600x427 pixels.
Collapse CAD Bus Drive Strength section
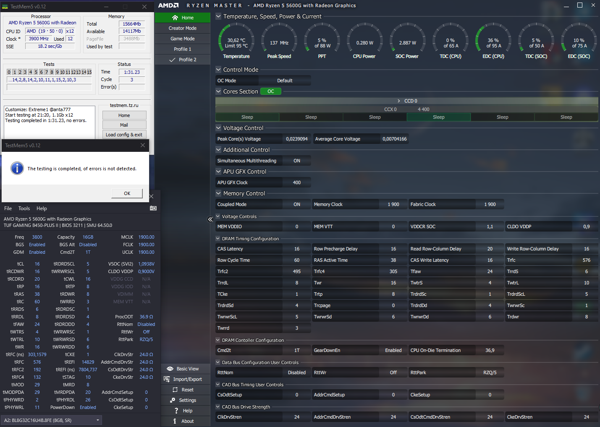tap(218, 407)
